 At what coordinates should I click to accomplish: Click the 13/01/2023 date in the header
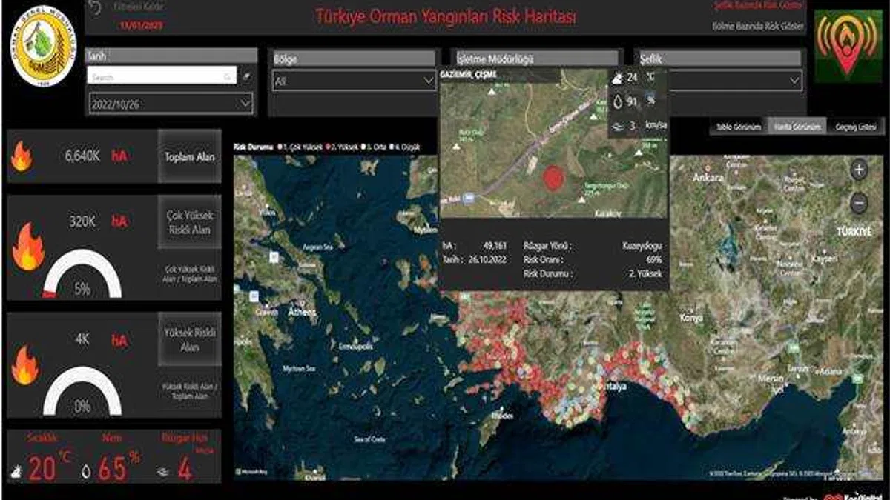[141, 25]
